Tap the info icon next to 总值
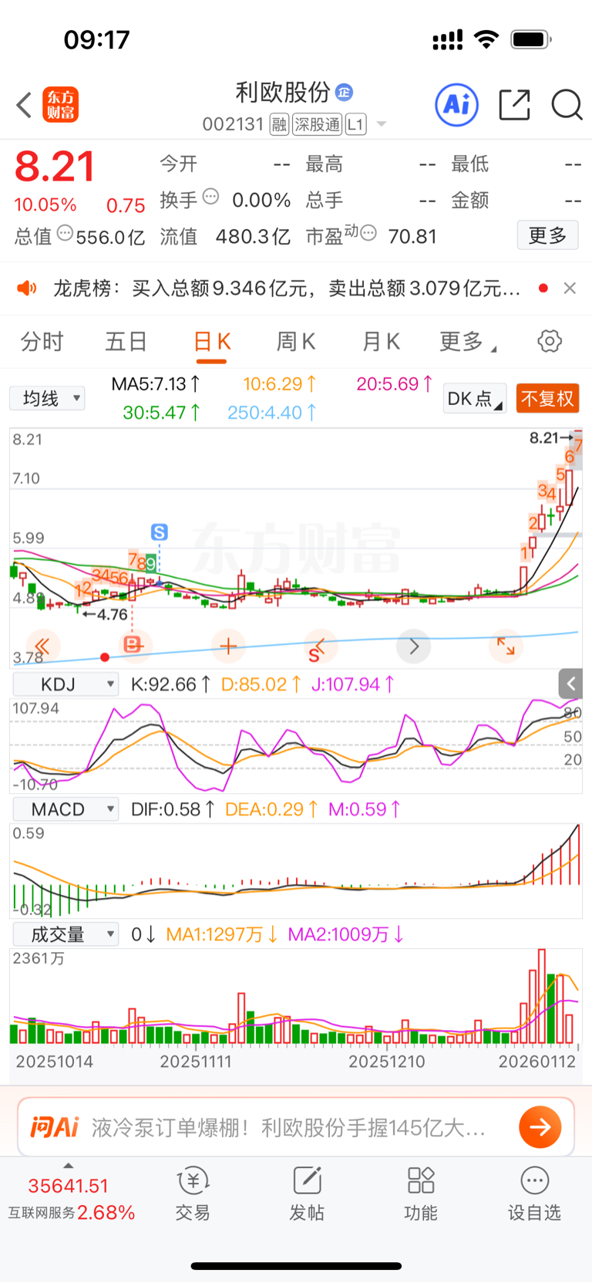592x1283 pixels. point(66,233)
